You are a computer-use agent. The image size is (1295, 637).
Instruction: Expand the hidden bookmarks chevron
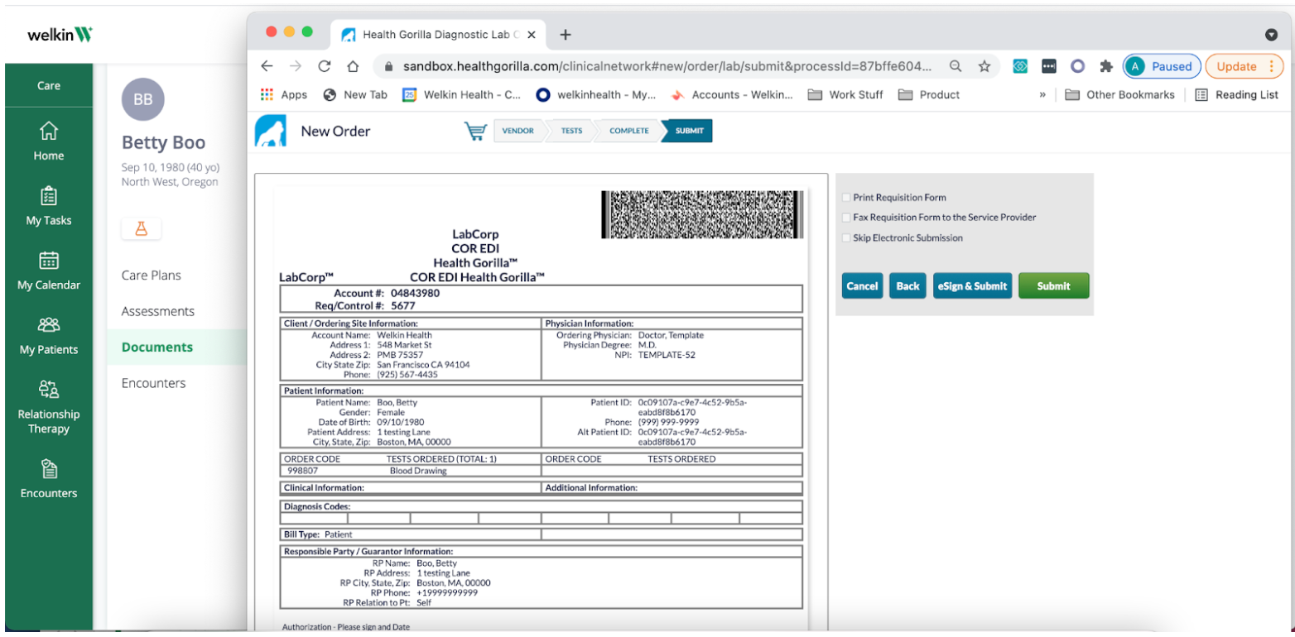[x=1042, y=94]
